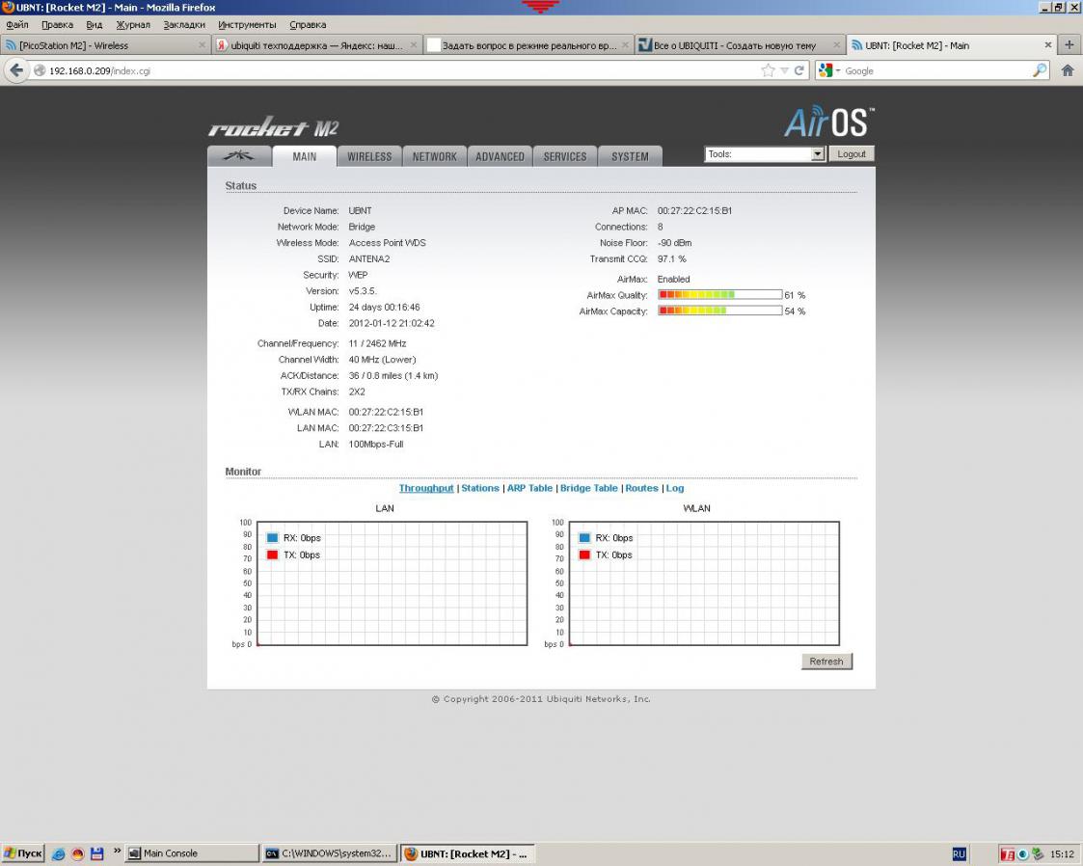Viewport: 1083px width, 866px height.
Task: Open the Правка menu
Action: [x=57, y=25]
